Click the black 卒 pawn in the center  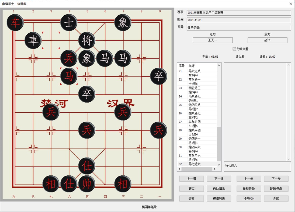pos(87,94)
